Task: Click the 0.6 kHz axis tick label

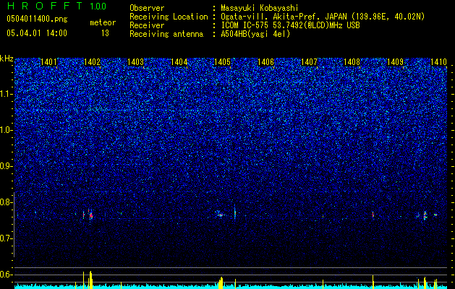Action: coord(7,275)
